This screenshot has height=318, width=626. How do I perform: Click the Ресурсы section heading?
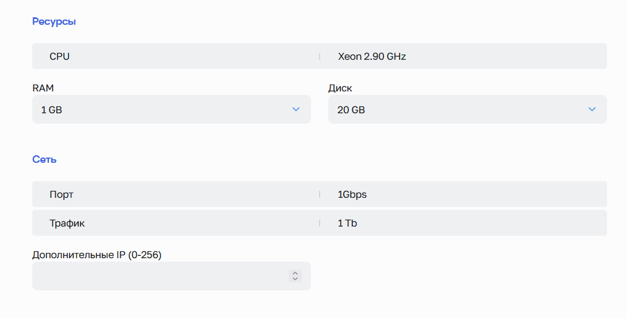[54, 22]
